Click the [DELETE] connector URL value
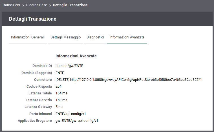 129,80
